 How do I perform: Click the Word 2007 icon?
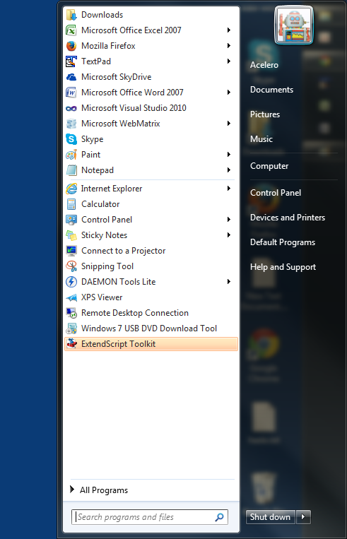click(71, 93)
